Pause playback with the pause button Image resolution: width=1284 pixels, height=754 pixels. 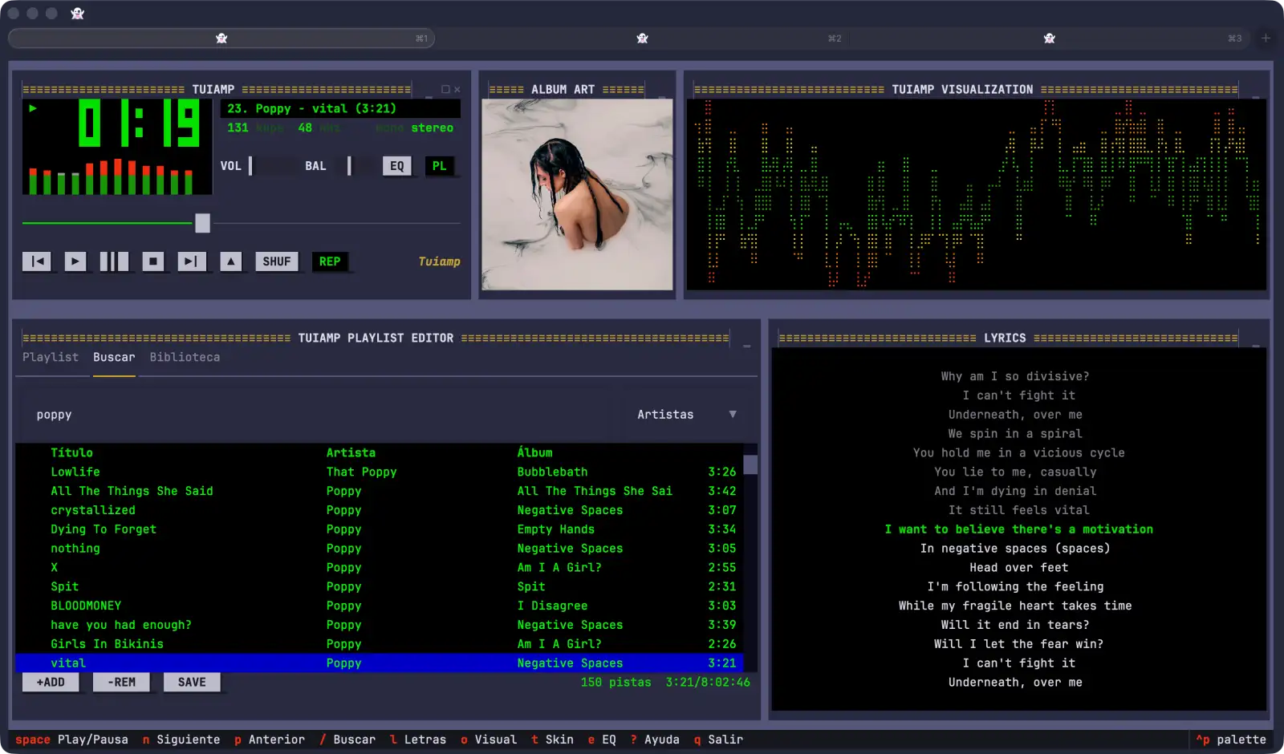[114, 261]
